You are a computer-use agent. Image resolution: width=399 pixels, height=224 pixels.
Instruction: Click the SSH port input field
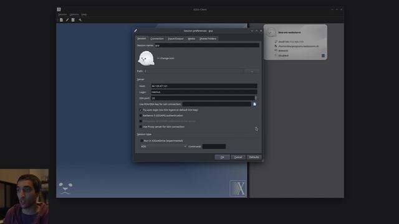pyautogui.click(x=203, y=98)
